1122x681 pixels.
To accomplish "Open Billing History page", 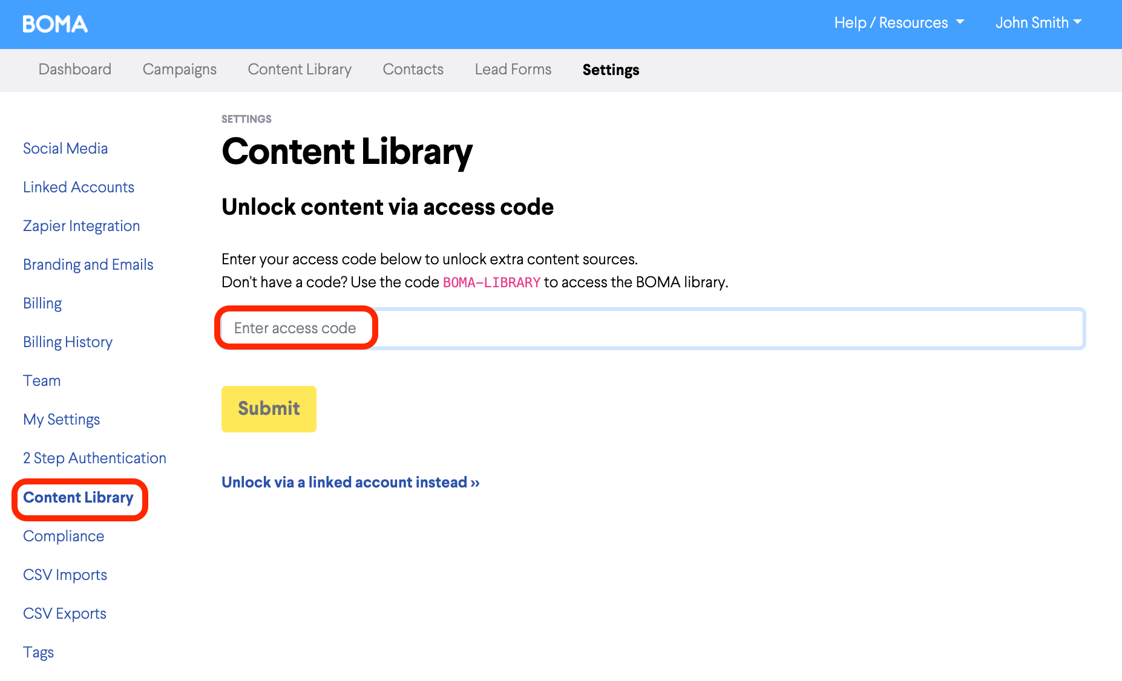I will click(x=68, y=342).
